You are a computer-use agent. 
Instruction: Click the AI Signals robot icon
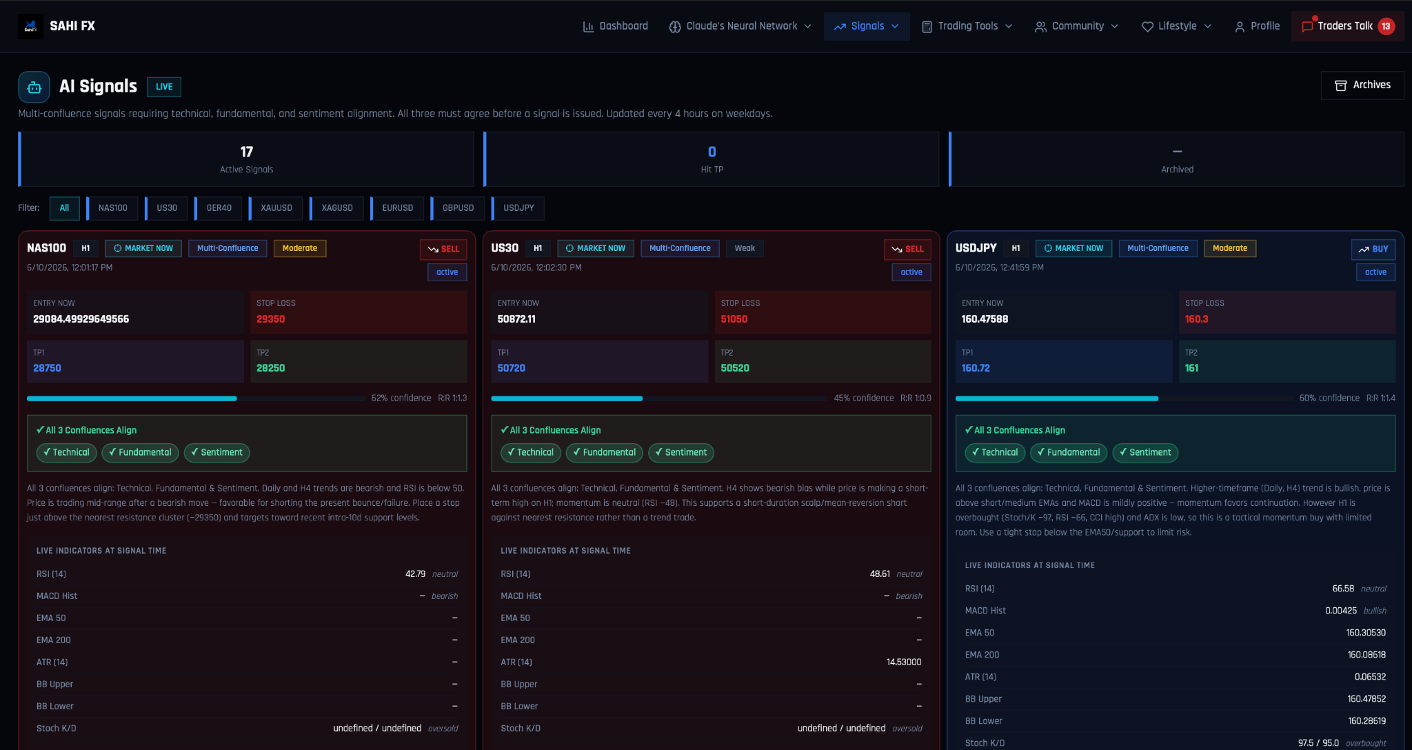34,88
